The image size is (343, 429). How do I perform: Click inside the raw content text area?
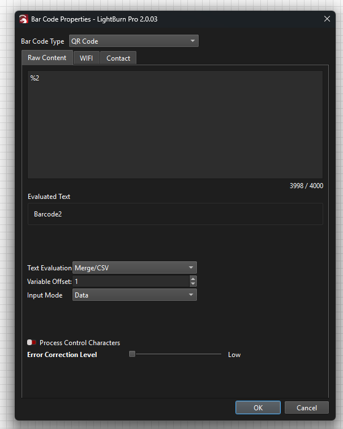[x=175, y=125]
